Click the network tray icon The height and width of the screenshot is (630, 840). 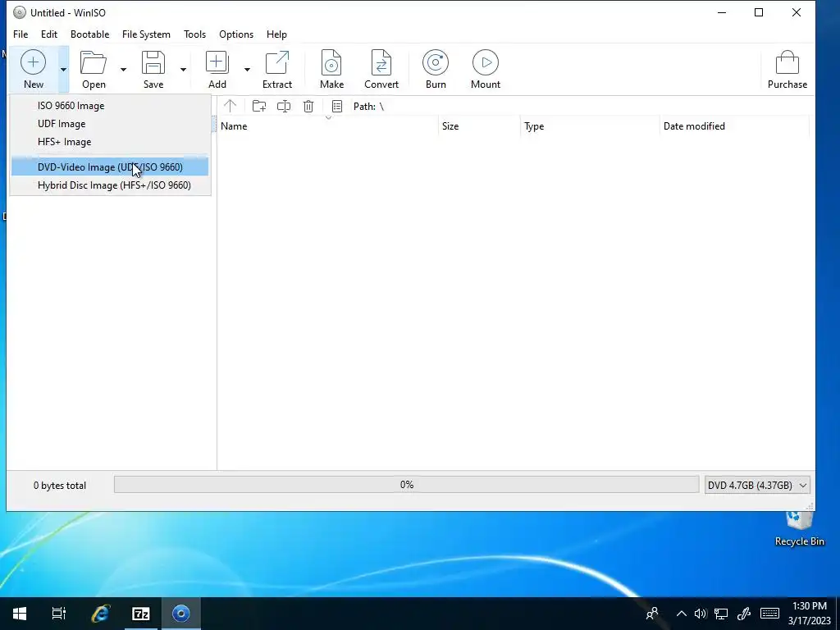[x=721, y=614]
